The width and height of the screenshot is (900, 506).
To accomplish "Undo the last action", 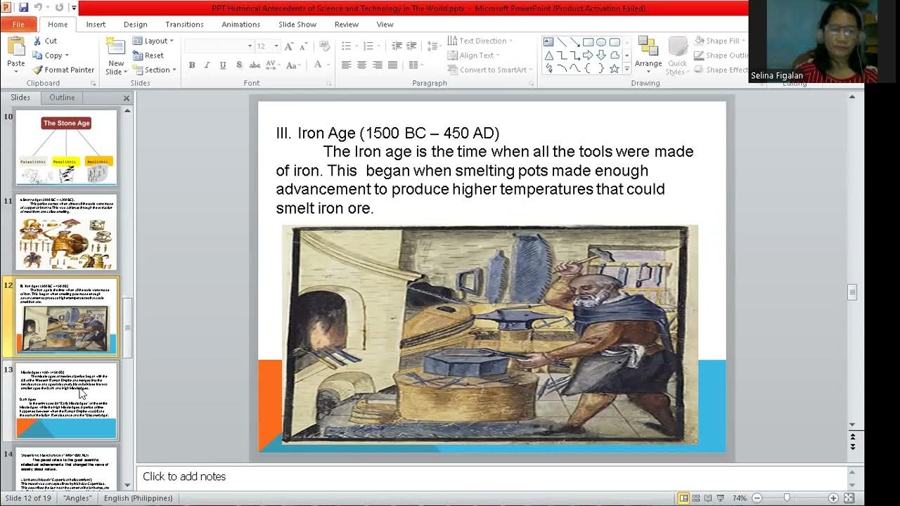I will click(38, 8).
